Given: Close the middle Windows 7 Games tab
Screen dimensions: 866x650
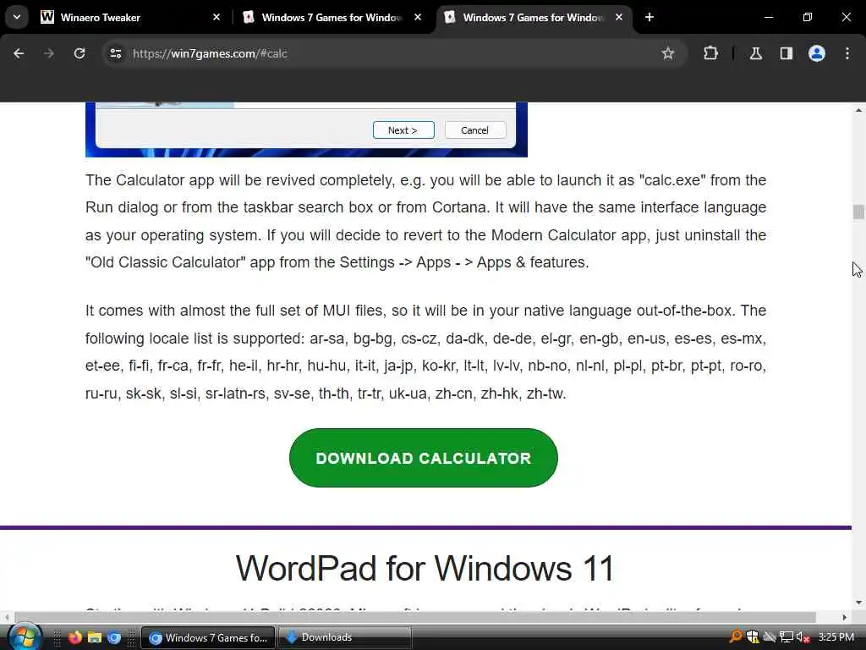Looking at the screenshot, I should (418, 17).
